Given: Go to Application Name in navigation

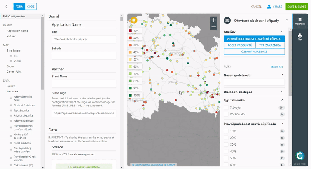Looking at the screenshot, I should [x=17, y=31].
